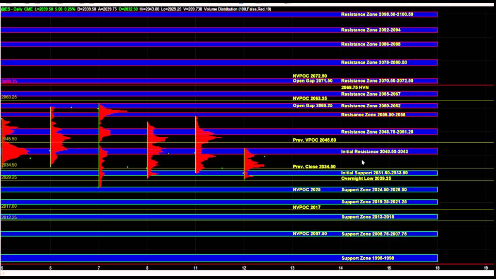Image resolution: width=496 pixels, height=279 pixels.
Task: Select date 15 on the time axis
Action: pos(389,268)
